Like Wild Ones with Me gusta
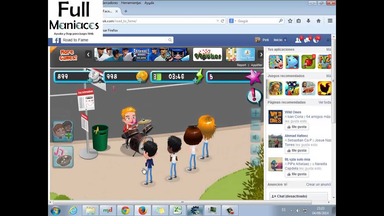This screenshot has width=384, height=216. coord(297,127)
